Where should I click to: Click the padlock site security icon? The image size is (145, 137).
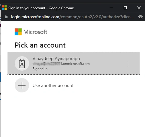click(x=6, y=17)
